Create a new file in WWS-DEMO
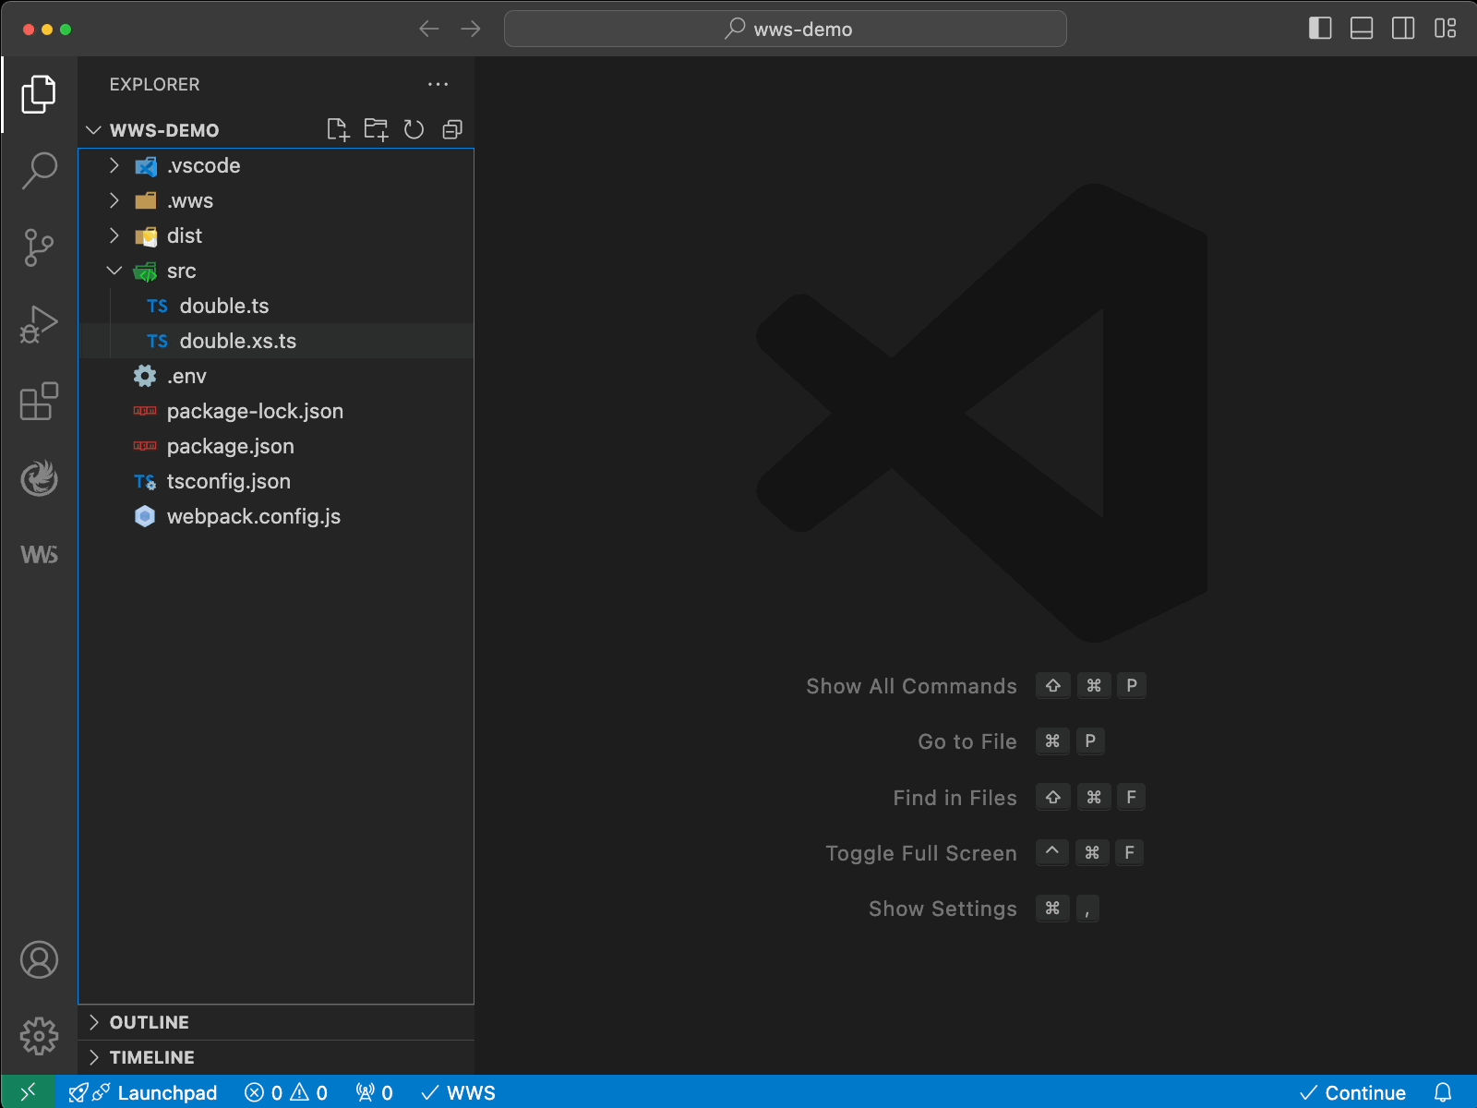 (338, 130)
